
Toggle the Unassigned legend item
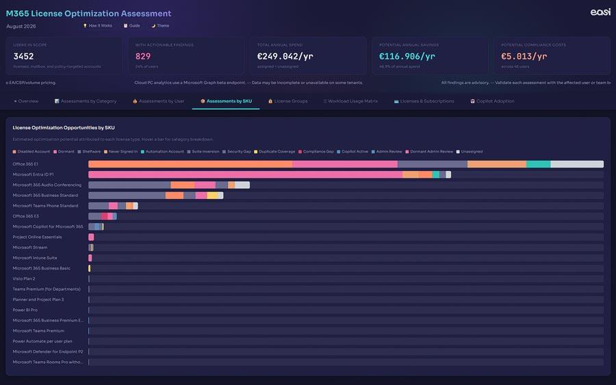[470, 152]
